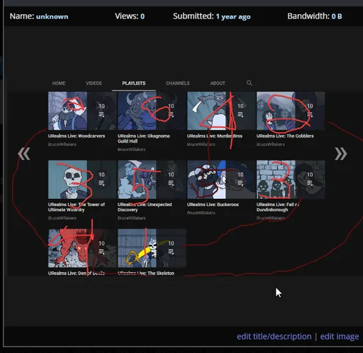Click the Woodcarvers playlist thumbnail image

click(x=82, y=111)
